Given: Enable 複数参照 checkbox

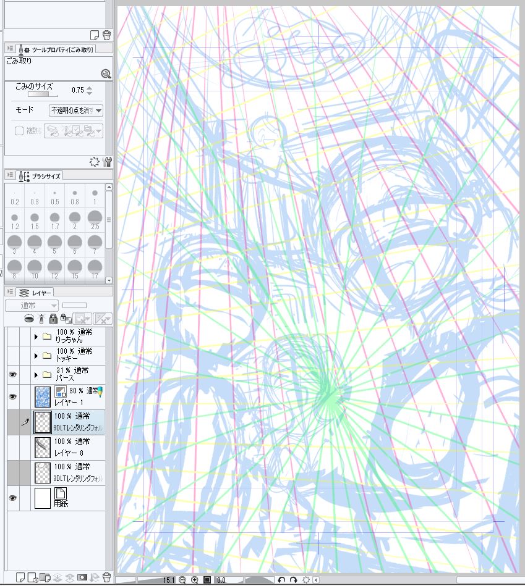Looking at the screenshot, I should [x=19, y=131].
